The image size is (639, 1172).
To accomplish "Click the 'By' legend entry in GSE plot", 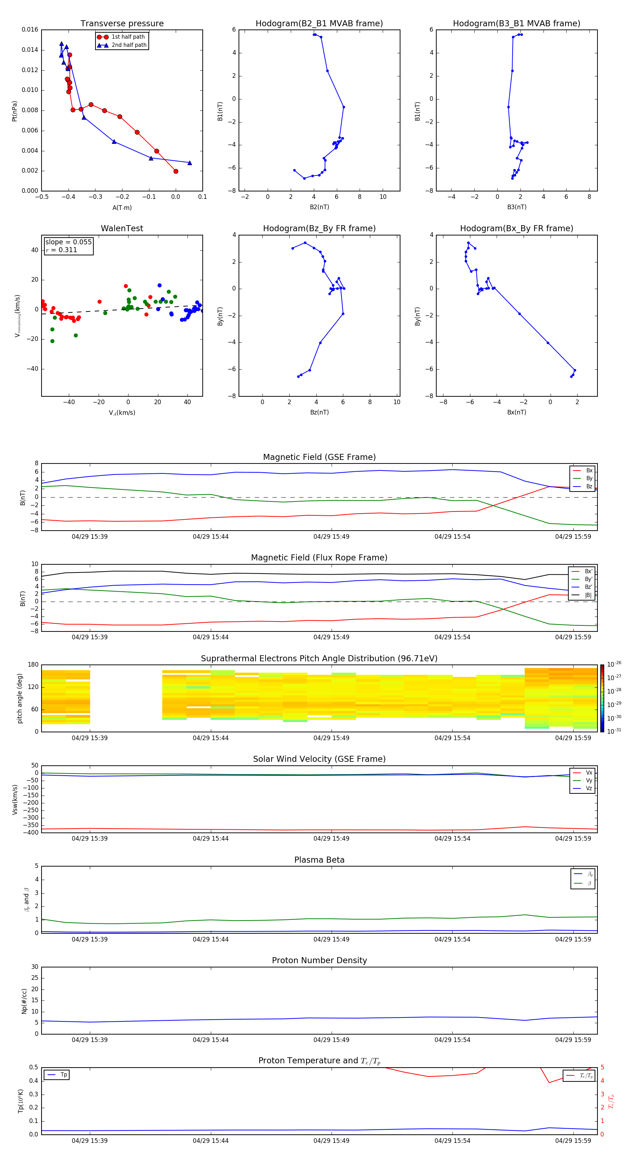I will [x=583, y=478].
